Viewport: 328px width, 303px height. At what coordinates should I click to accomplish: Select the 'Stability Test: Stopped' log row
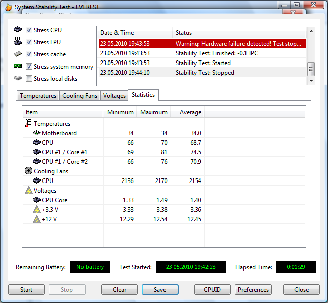(203, 72)
